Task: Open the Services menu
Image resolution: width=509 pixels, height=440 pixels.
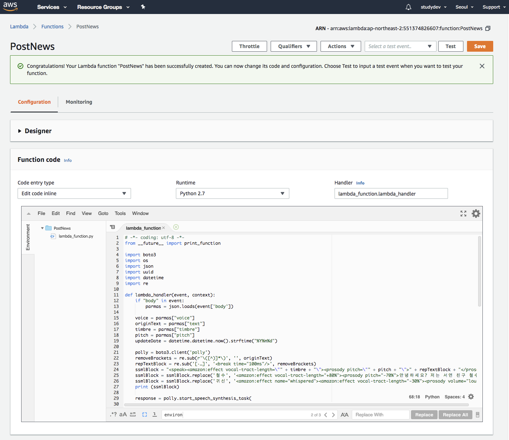Action: pos(52,7)
